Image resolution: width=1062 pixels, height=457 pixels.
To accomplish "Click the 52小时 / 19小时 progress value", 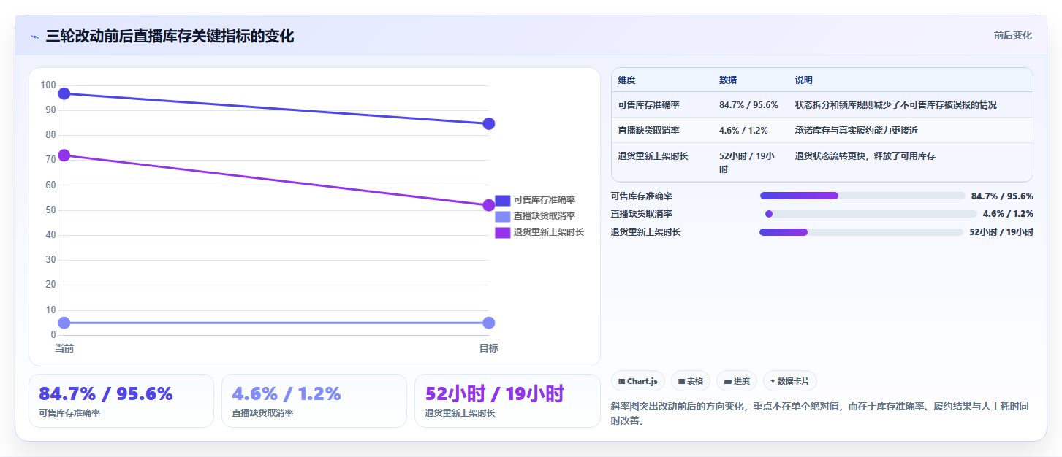I will pos(1001,232).
